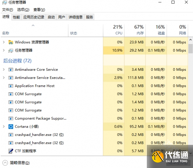The image size is (193, 168).
Task: Expand the Cortana (小娜) row
Action: coord(4,127)
